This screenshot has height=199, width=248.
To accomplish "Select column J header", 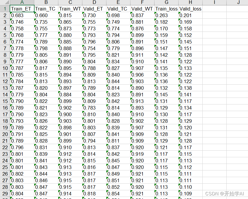I will tap(237, 2).
